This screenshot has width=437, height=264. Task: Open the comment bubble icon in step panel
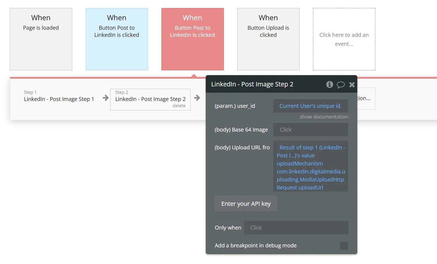341,85
